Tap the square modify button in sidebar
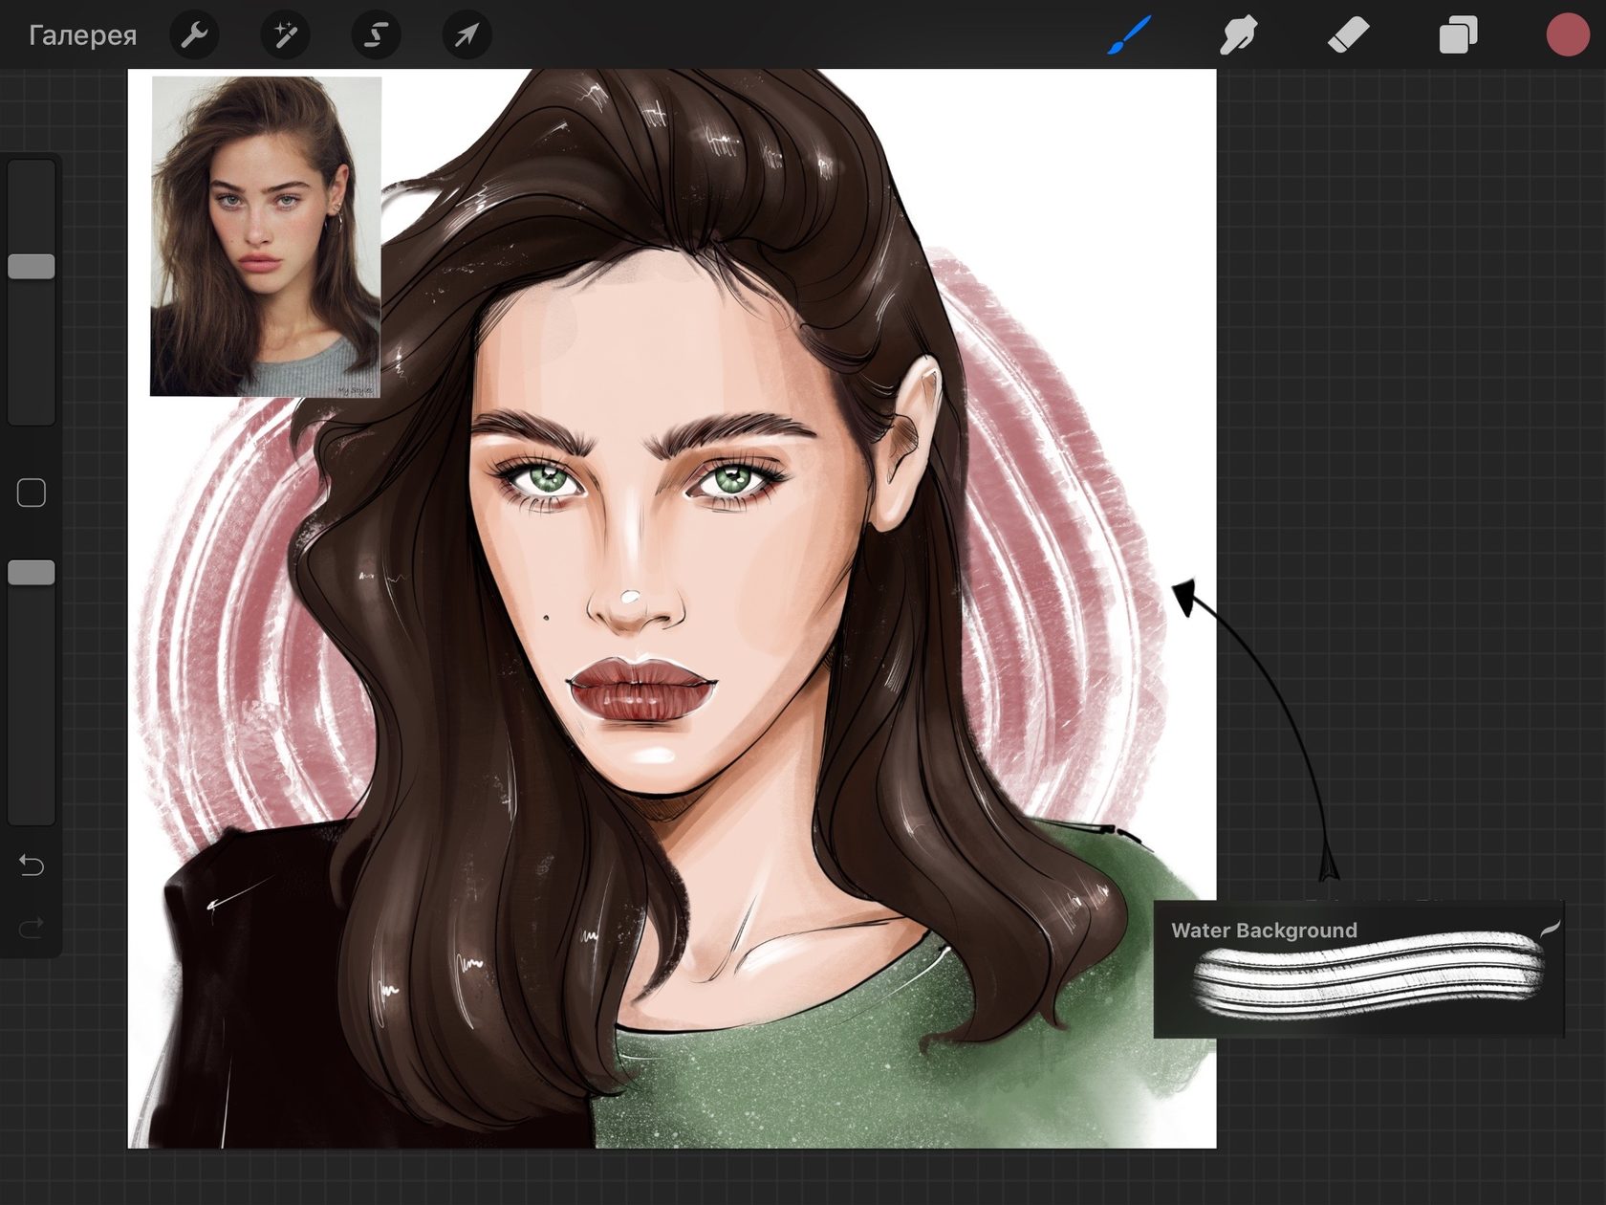This screenshot has width=1606, height=1205. tap(32, 493)
